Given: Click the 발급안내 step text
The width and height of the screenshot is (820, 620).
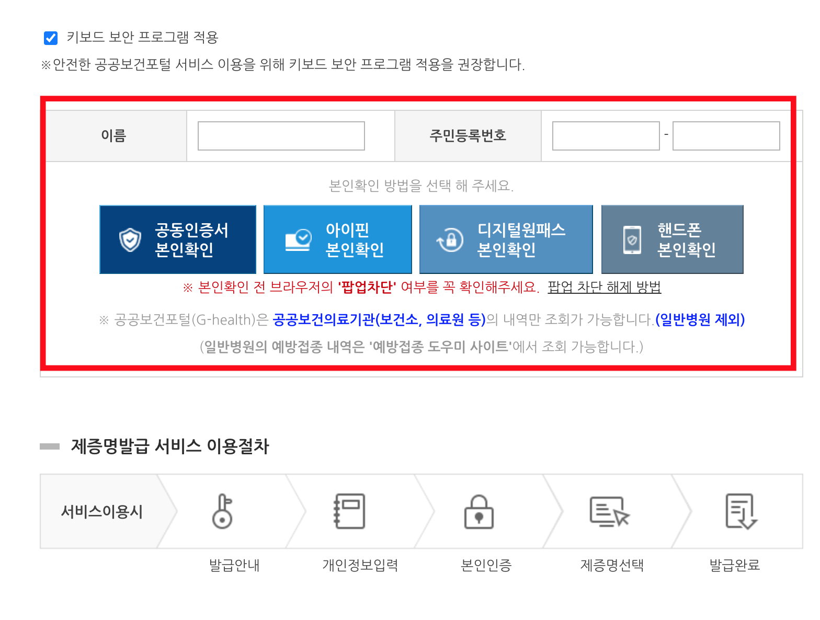Looking at the screenshot, I should click(234, 565).
